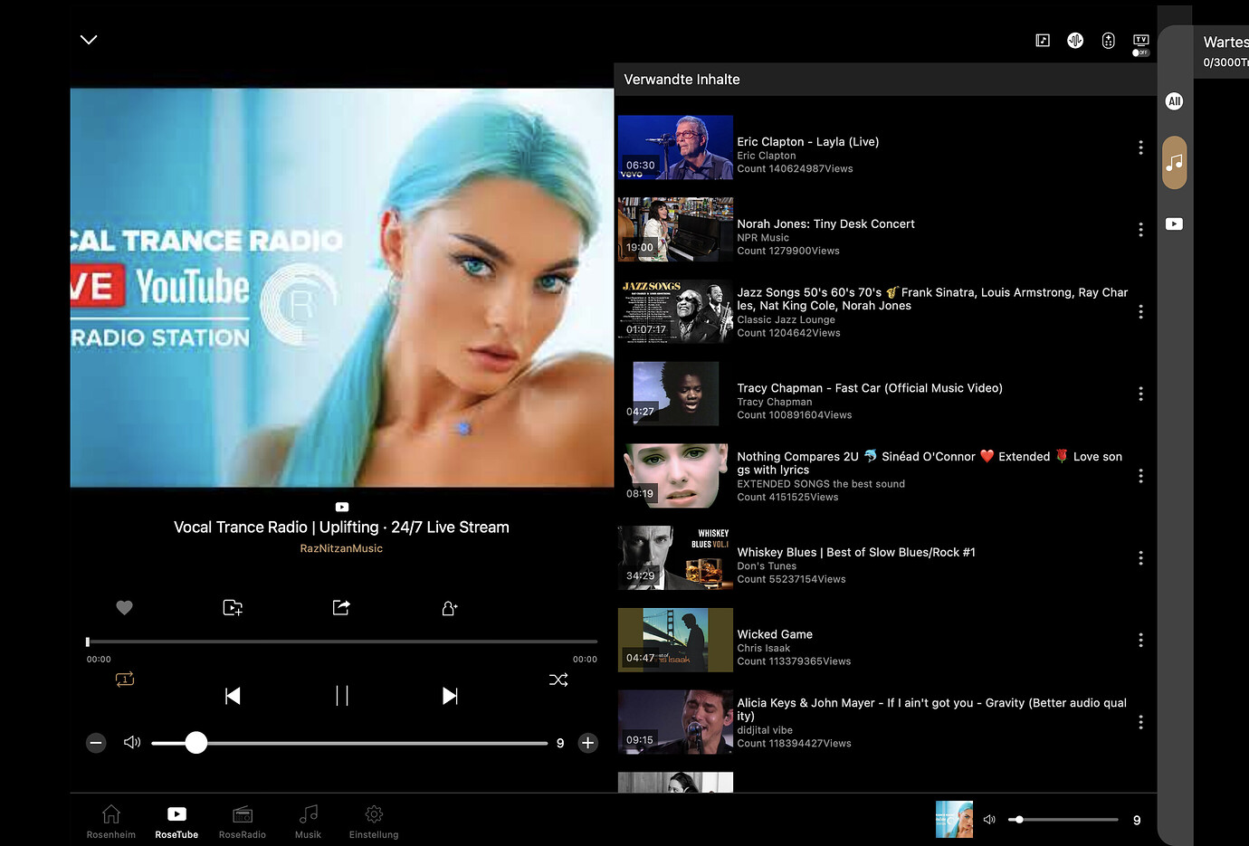
Task: Open options for Nothing Compares 2U
Action: (1140, 476)
